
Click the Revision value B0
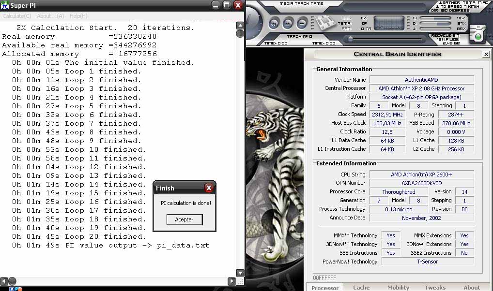click(465, 209)
